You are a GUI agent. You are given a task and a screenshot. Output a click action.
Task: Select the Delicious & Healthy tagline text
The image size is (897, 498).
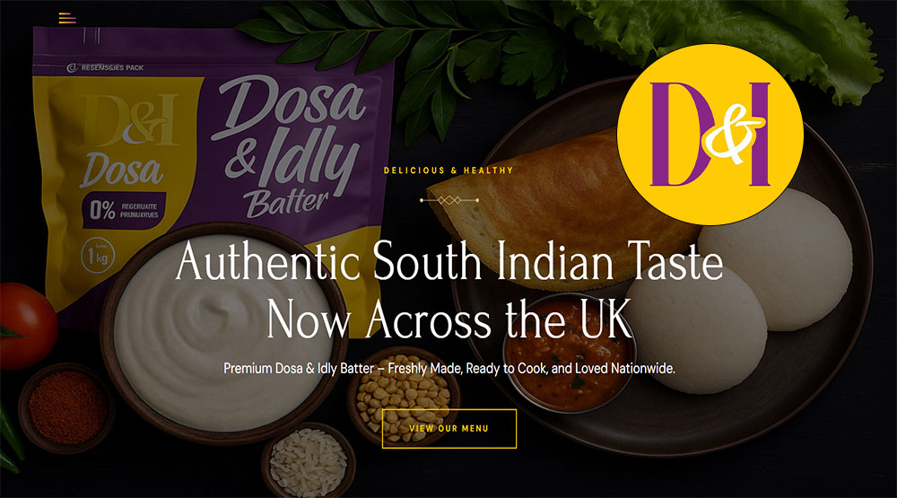click(448, 170)
